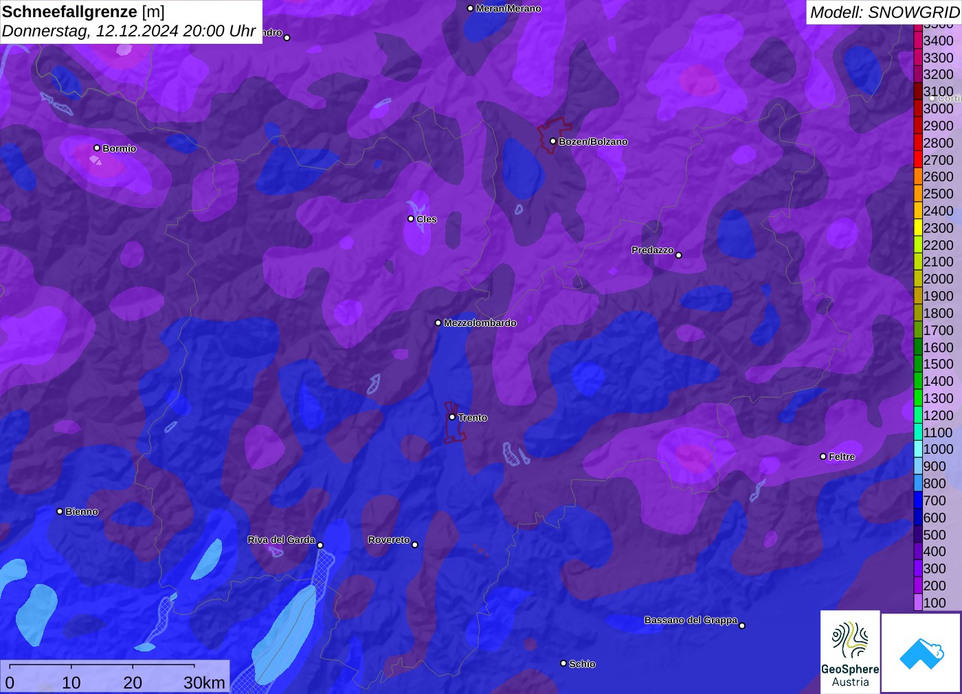Click the 700 blue legend swatch

click(918, 500)
